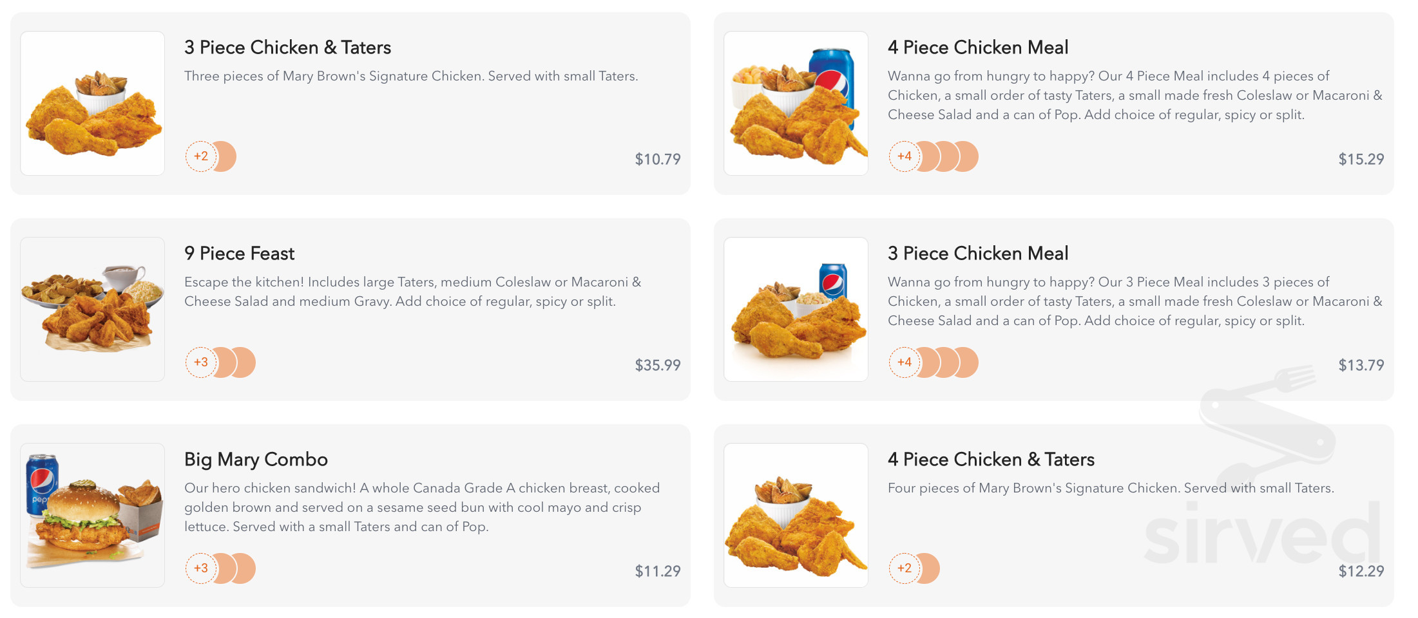Expand the +3 options badge on 9 Piece Feast
This screenshot has height=618, width=1418.
click(x=200, y=362)
